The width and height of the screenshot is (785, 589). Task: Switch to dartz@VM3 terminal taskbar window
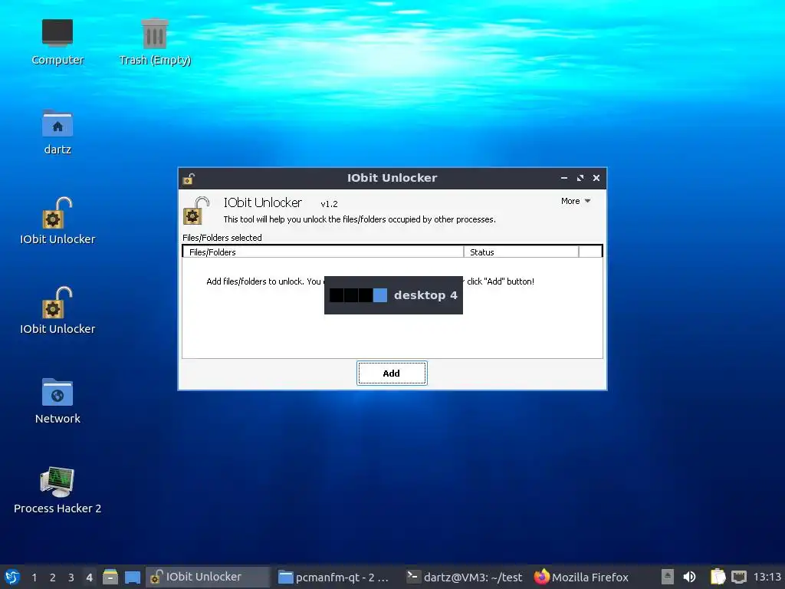pyautogui.click(x=464, y=577)
